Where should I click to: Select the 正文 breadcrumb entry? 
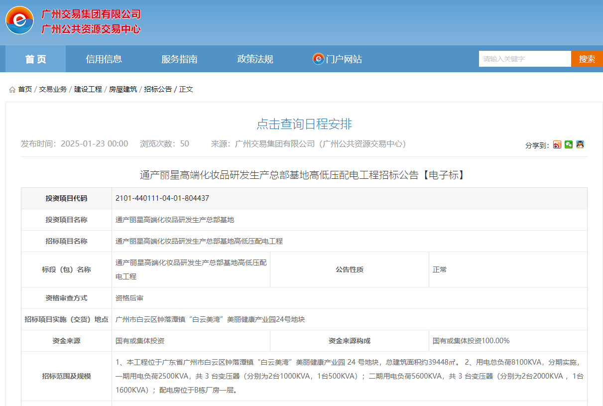point(186,89)
